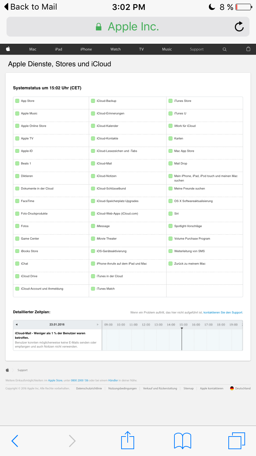This screenshot has height=456, width=256.
Task: Tap the Apple Inc. address bar
Action: tap(128, 27)
